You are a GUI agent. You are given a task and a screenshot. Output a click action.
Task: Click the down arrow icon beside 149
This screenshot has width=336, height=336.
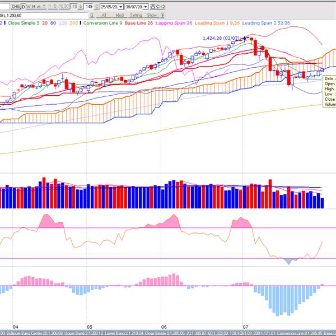(x=81, y=7)
